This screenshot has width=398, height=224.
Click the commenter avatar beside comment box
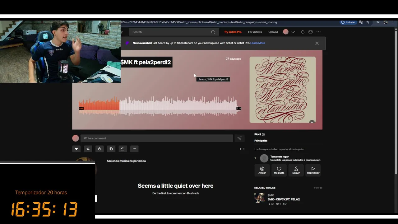click(x=76, y=138)
